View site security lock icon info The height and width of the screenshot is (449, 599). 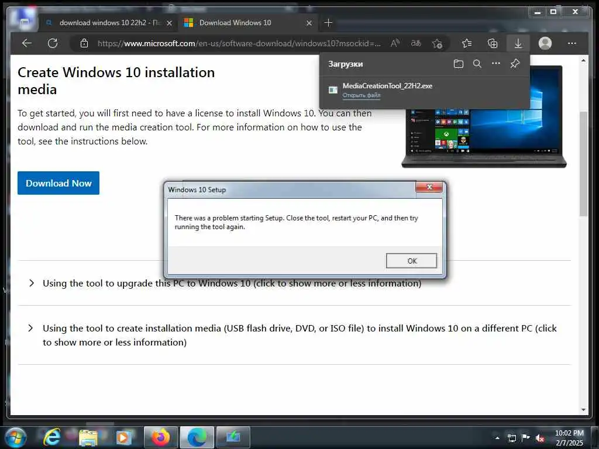click(84, 43)
